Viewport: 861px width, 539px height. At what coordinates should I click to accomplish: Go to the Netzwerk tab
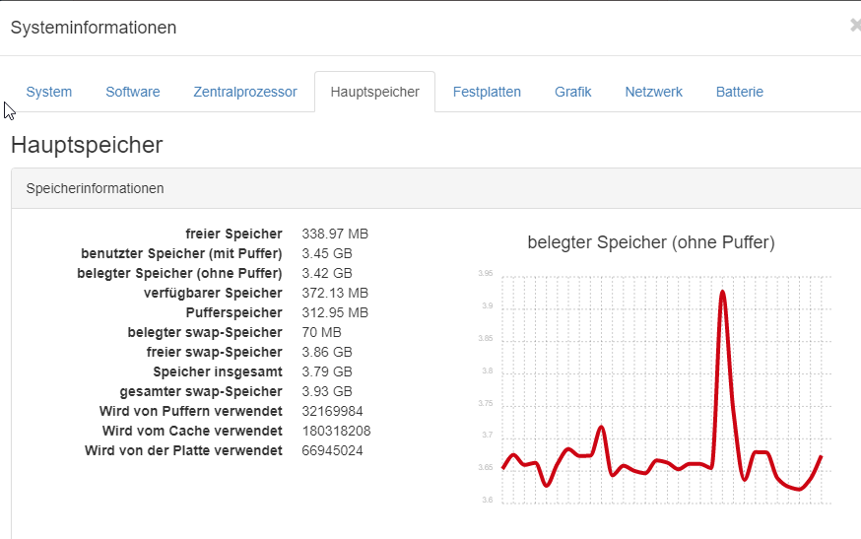click(x=653, y=92)
